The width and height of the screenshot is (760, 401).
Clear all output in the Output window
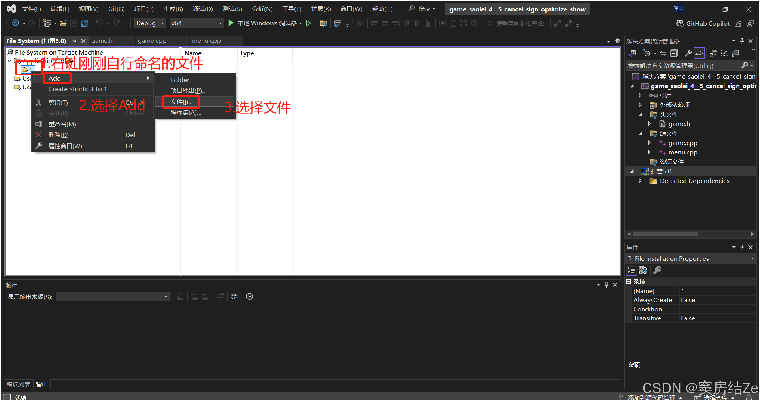click(x=220, y=296)
